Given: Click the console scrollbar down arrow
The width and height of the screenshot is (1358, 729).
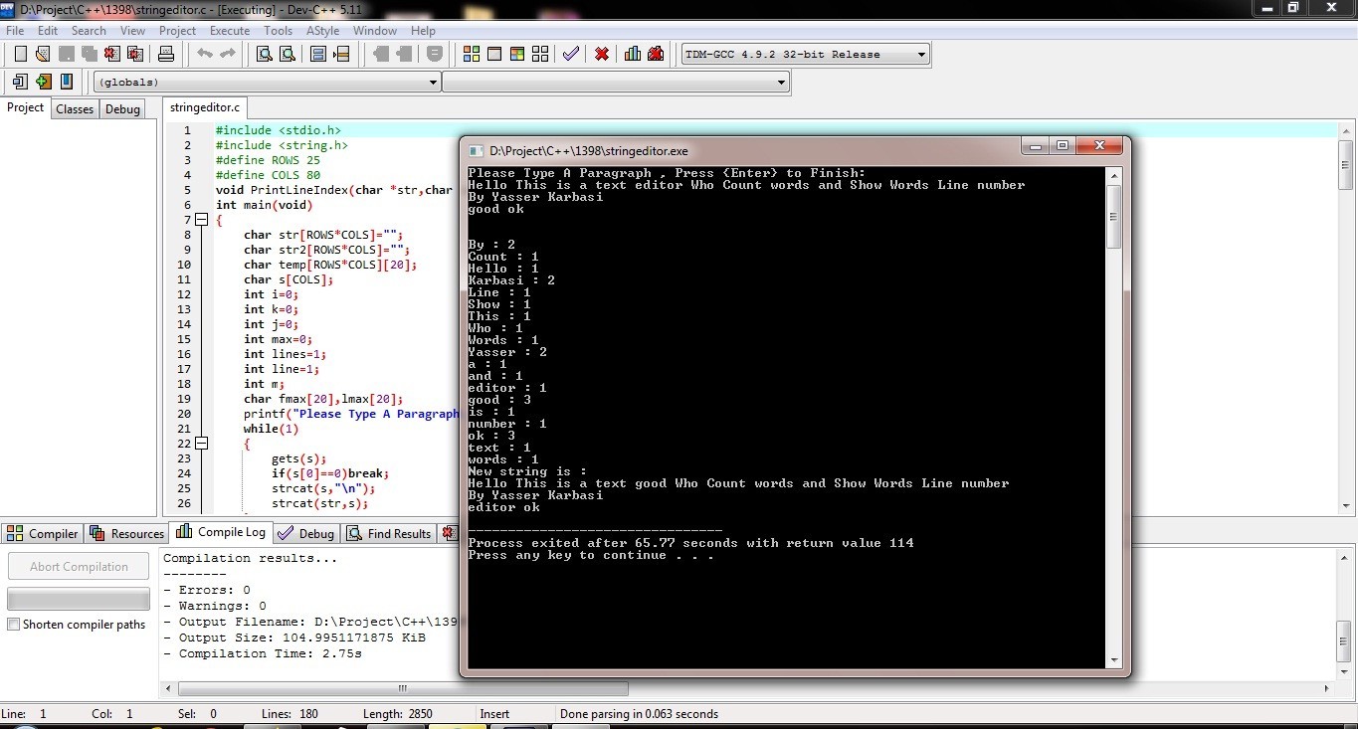Looking at the screenshot, I should coord(1114,659).
